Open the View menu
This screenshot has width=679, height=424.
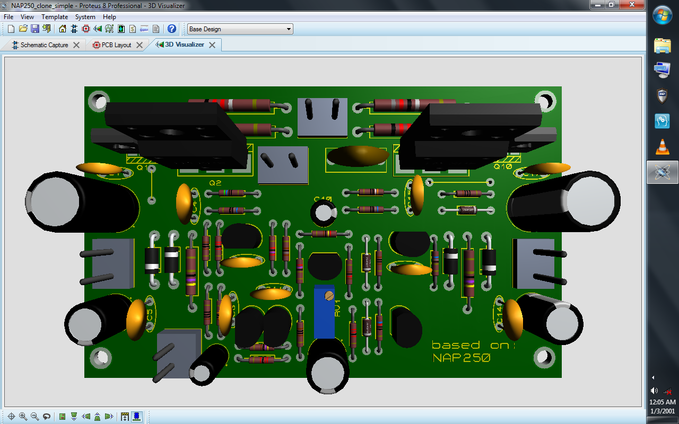pos(27,17)
